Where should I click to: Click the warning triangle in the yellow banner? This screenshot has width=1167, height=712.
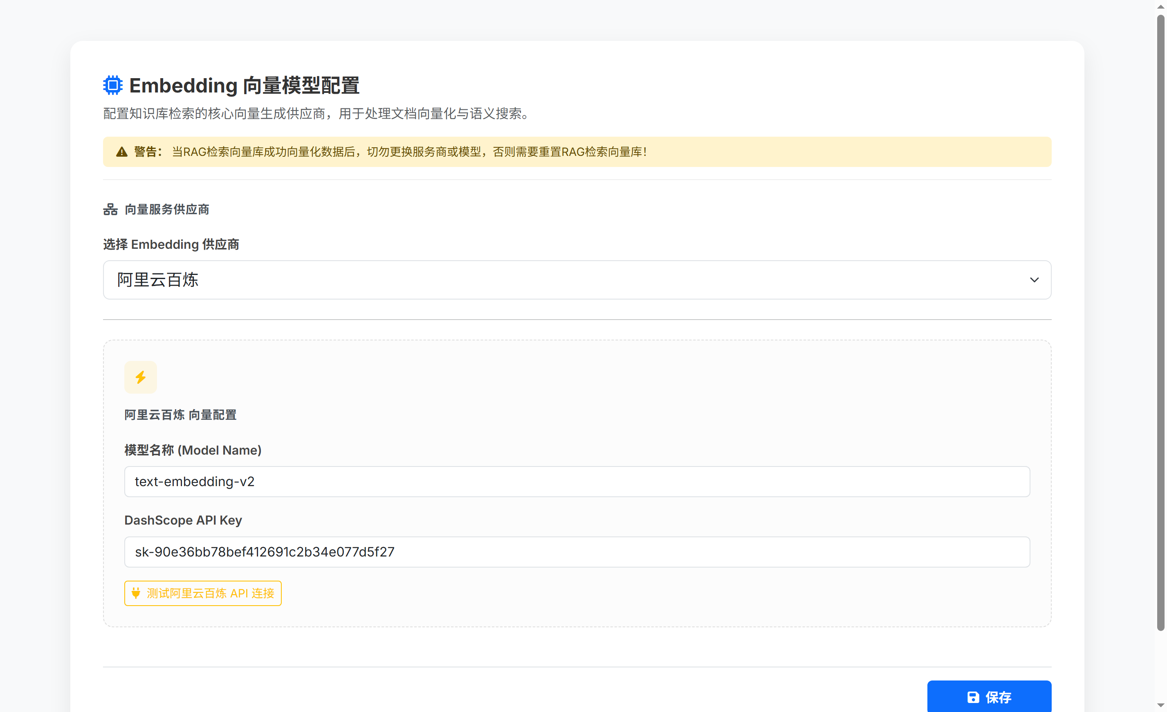[122, 152]
